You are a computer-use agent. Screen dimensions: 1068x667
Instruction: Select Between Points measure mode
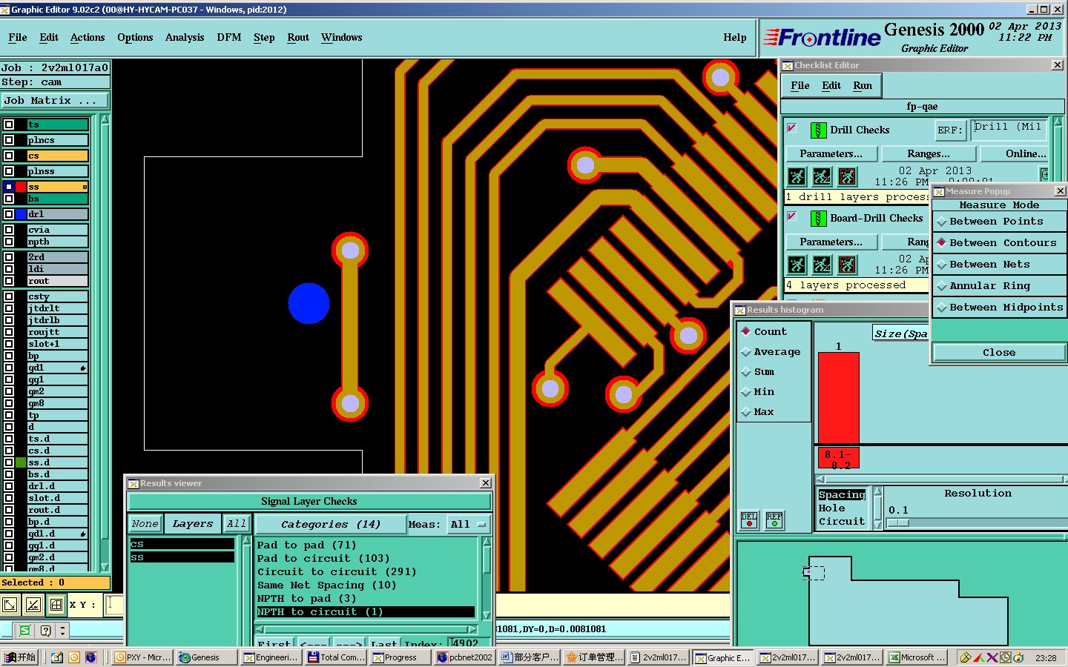point(998,222)
